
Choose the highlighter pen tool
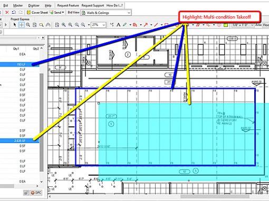(x=125, y=25)
